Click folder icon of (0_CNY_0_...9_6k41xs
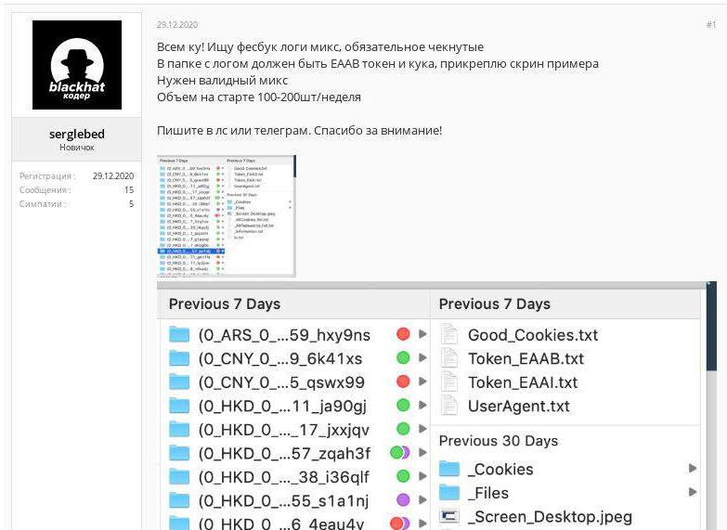Viewport: 727px width, 530px height. (x=179, y=358)
